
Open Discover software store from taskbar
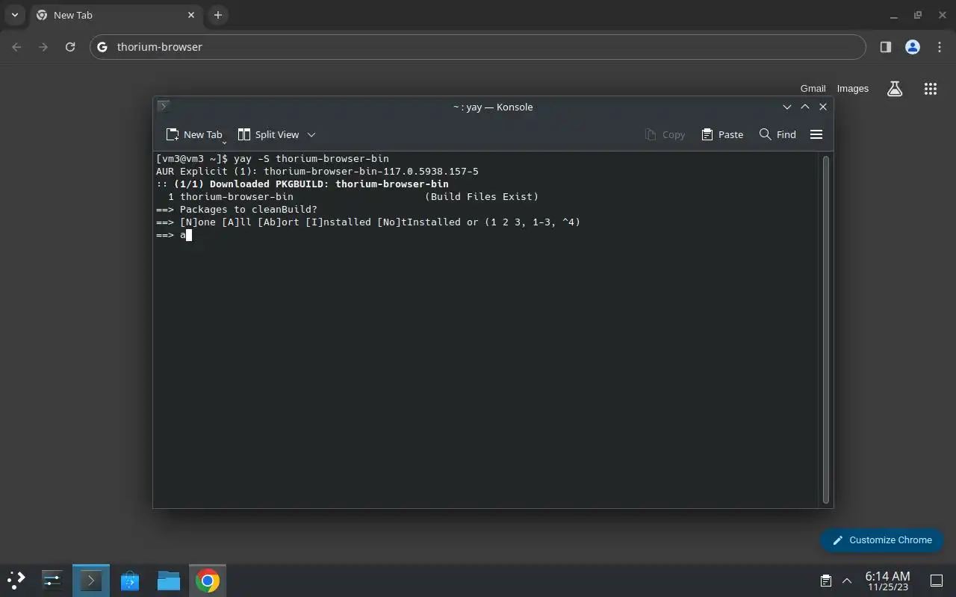click(130, 580)
